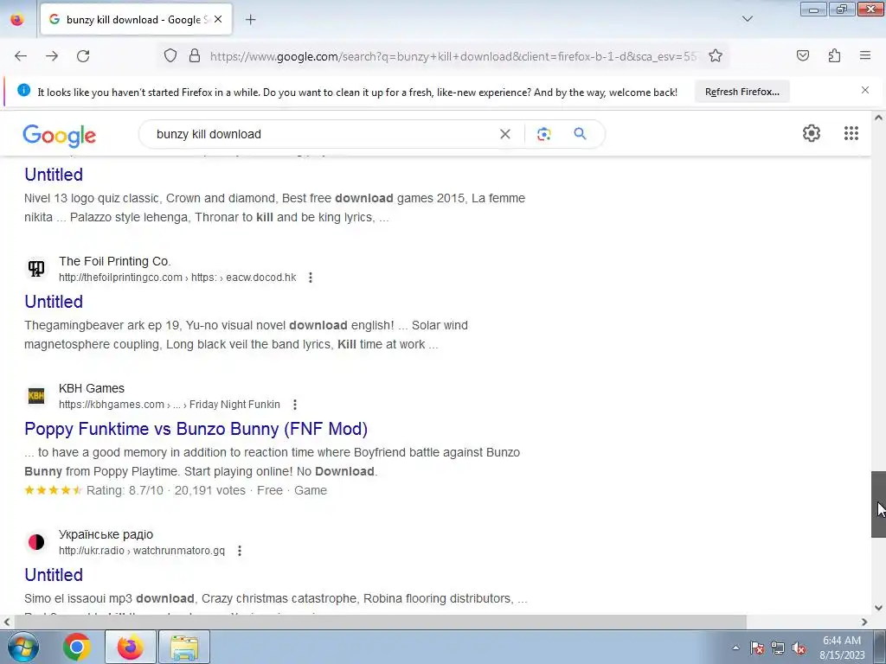The image size is (886, 664).
Task: Bookmark this page with the star
Action: point(716,56)
